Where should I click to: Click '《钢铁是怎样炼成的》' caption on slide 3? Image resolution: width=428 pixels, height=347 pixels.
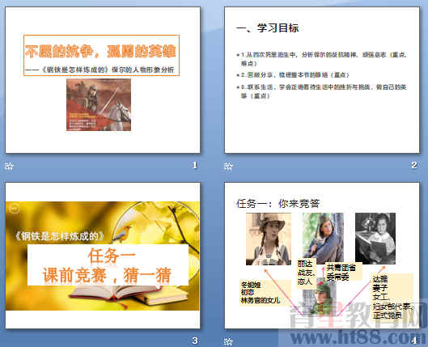[60, 236]
